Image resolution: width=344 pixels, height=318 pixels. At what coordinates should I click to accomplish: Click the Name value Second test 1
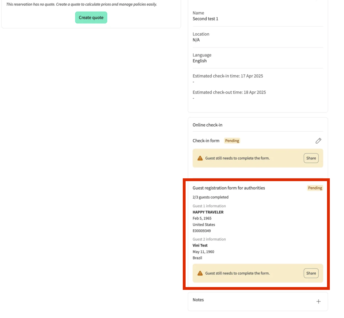(x=205, y=19)
